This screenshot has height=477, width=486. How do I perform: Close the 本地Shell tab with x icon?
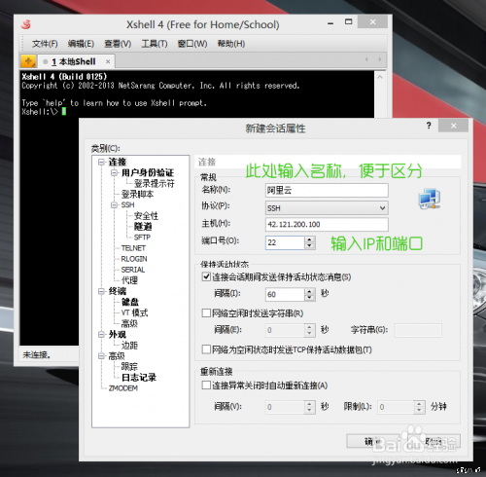coord(108,61)
